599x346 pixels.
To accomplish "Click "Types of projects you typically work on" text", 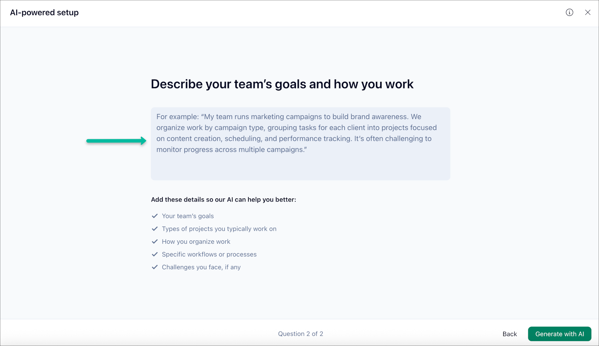I will 219,229.
